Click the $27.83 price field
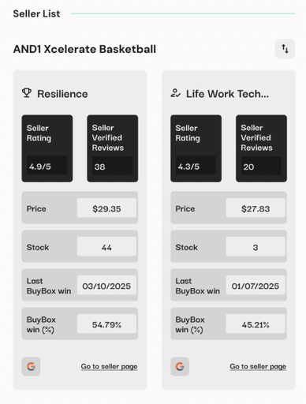Screen dimensions: 306x404 (x=256, y=208)
